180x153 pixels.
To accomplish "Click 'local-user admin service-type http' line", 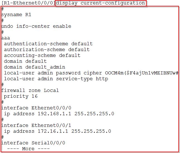I will tap(56, 79).
